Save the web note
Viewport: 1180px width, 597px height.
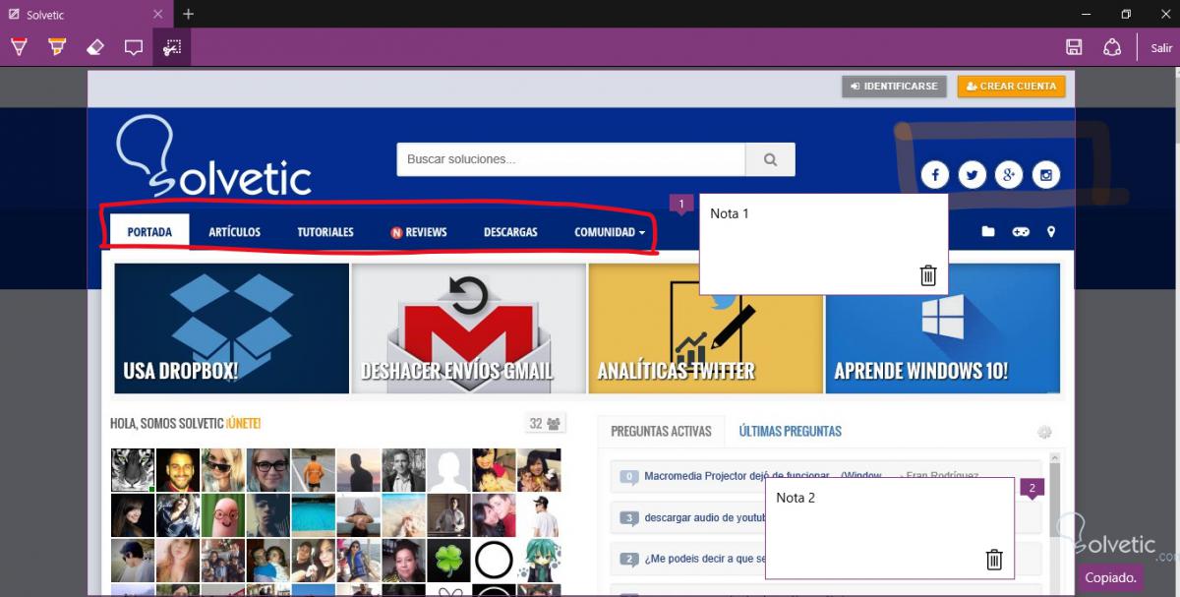[x=1074, y=47]
